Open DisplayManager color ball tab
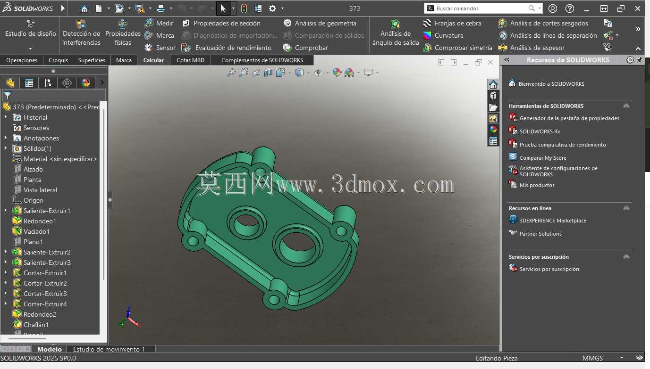This screenshot has height=369, width=650. tap(86, 83)
